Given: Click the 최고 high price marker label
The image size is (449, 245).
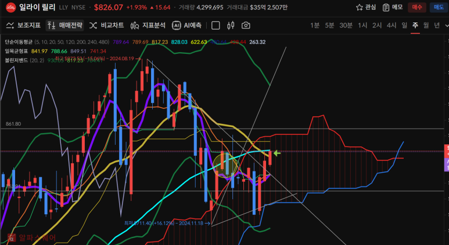Looking at the screenshot, I should click(x=98, y=58).
